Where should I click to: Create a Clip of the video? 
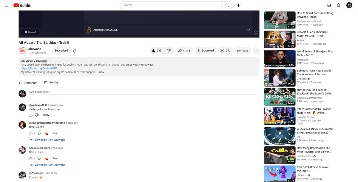coord(225,51)
